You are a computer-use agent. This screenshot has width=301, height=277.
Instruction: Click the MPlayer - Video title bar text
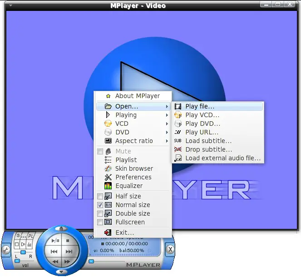pyautogui.click(x=138, y=5)
